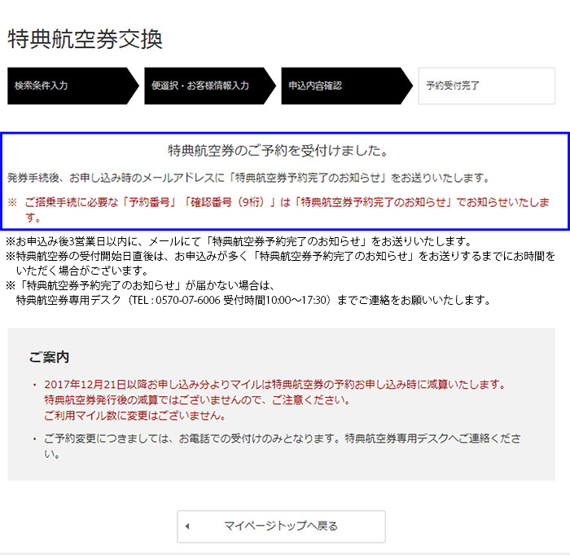This screenshot has width=570, height=555.
Task: Click the 特典航空券のご予約を受付けました confirmation heading
Action: (277, 151)
